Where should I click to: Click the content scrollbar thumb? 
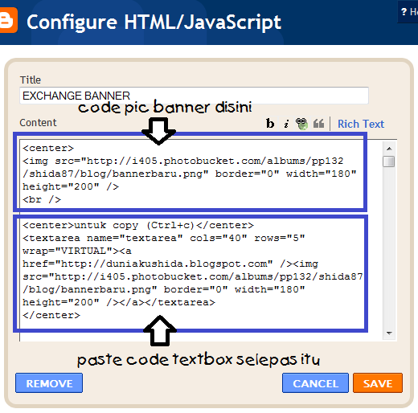(x=389, y=162)
